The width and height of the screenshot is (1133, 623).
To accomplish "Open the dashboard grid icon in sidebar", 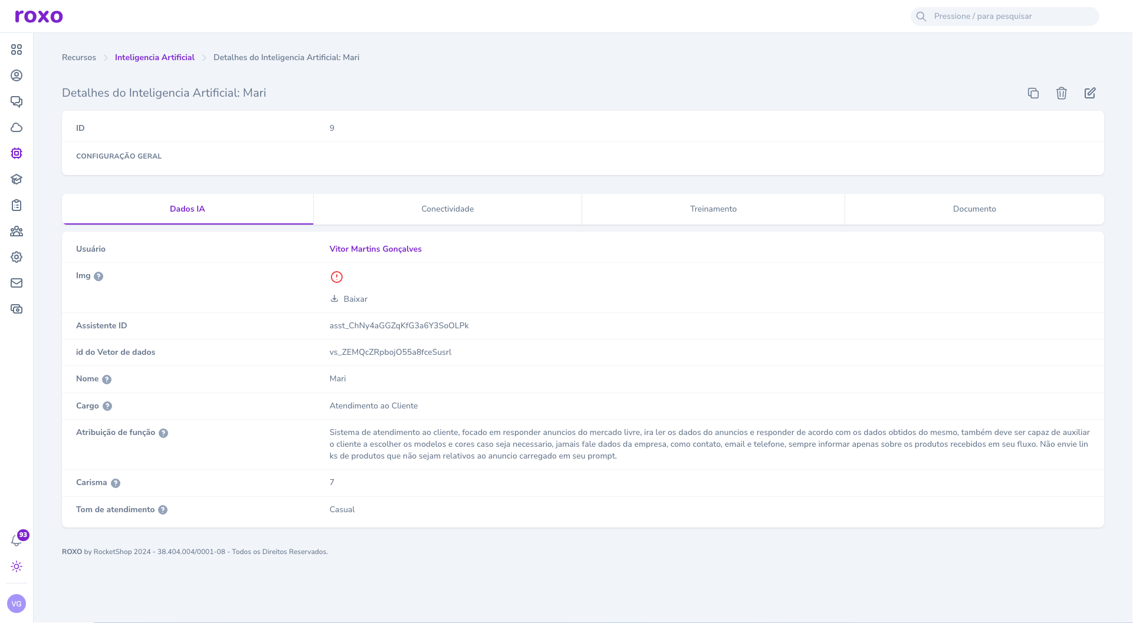I will pyautogui.click(x=17, y=50).
